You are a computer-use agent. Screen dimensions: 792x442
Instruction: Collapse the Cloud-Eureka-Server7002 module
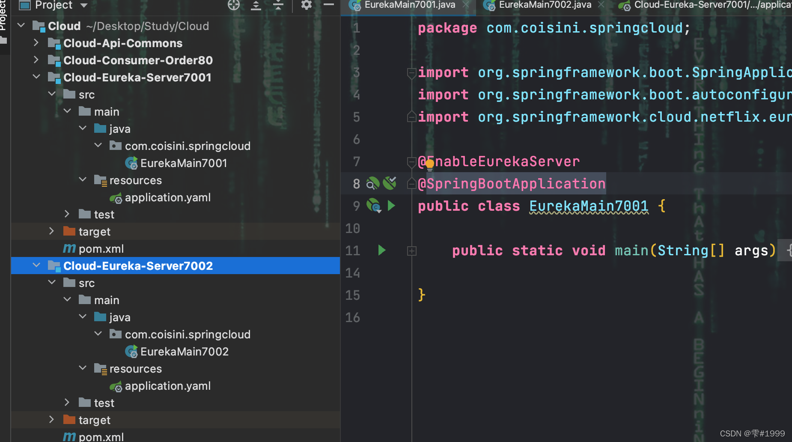tap(36, 266)
